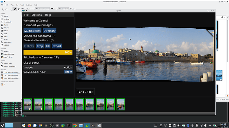Click the horizontal scrollbar under thumbnails
229x128 pixels.
[x=118, y=113]
